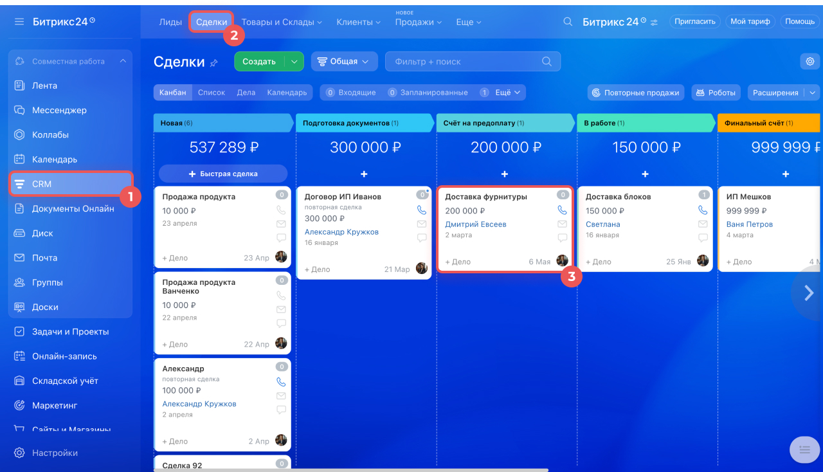823x472 pixels.
Task: Expand the Клиенты menu
Action: click(358, 22)
